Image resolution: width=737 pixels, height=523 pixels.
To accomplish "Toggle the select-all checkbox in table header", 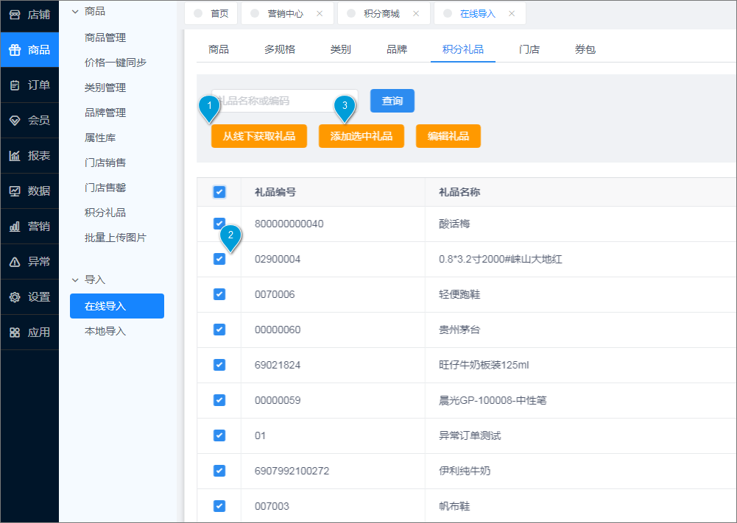I will (219, 191).
